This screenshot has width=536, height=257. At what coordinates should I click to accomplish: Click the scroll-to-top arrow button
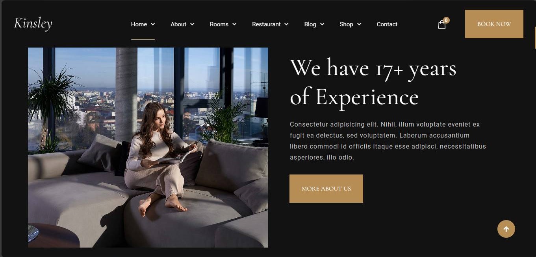point(506,229)
